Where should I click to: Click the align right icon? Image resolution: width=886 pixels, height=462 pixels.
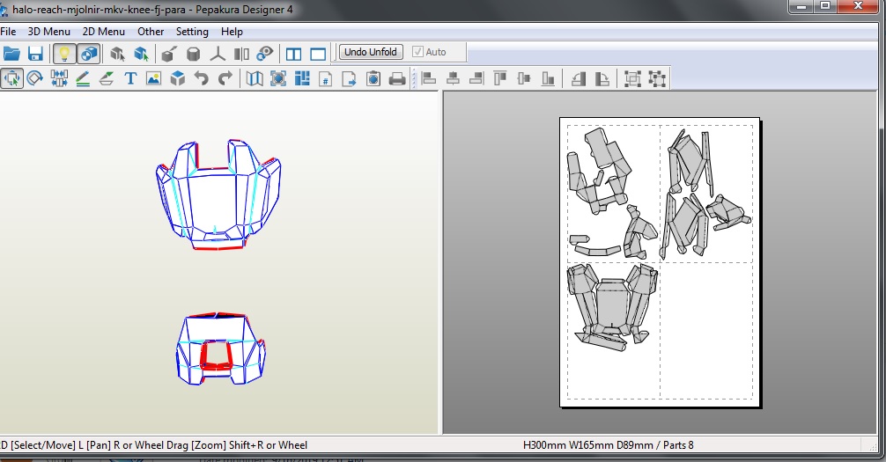click(x=476, y=78)
